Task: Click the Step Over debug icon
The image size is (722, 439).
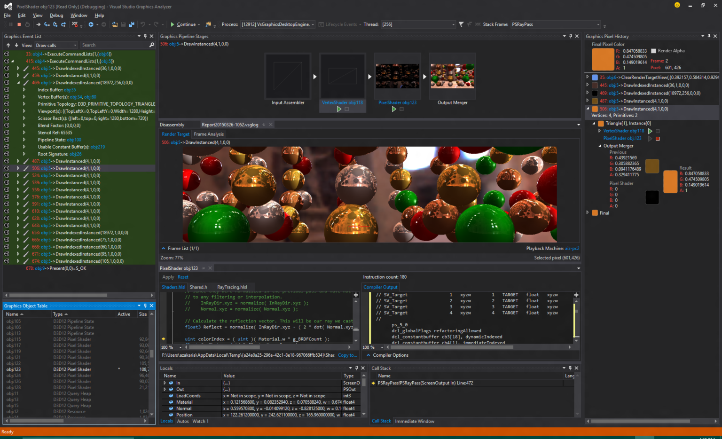Action: tap(55, 24)
